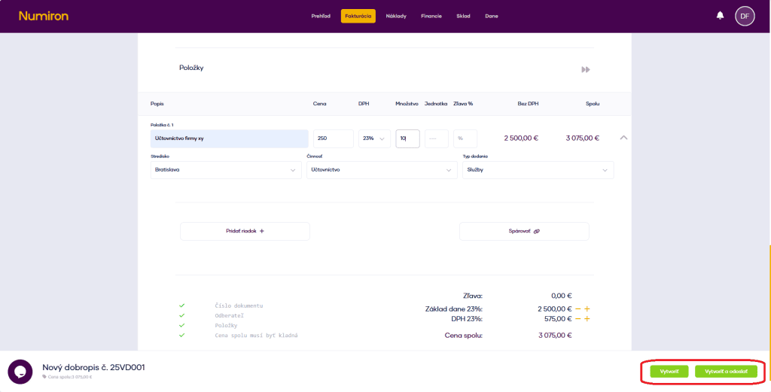Click the Numiron logo
Viewport: 771px width, 392px height.
tap(43, 16)
